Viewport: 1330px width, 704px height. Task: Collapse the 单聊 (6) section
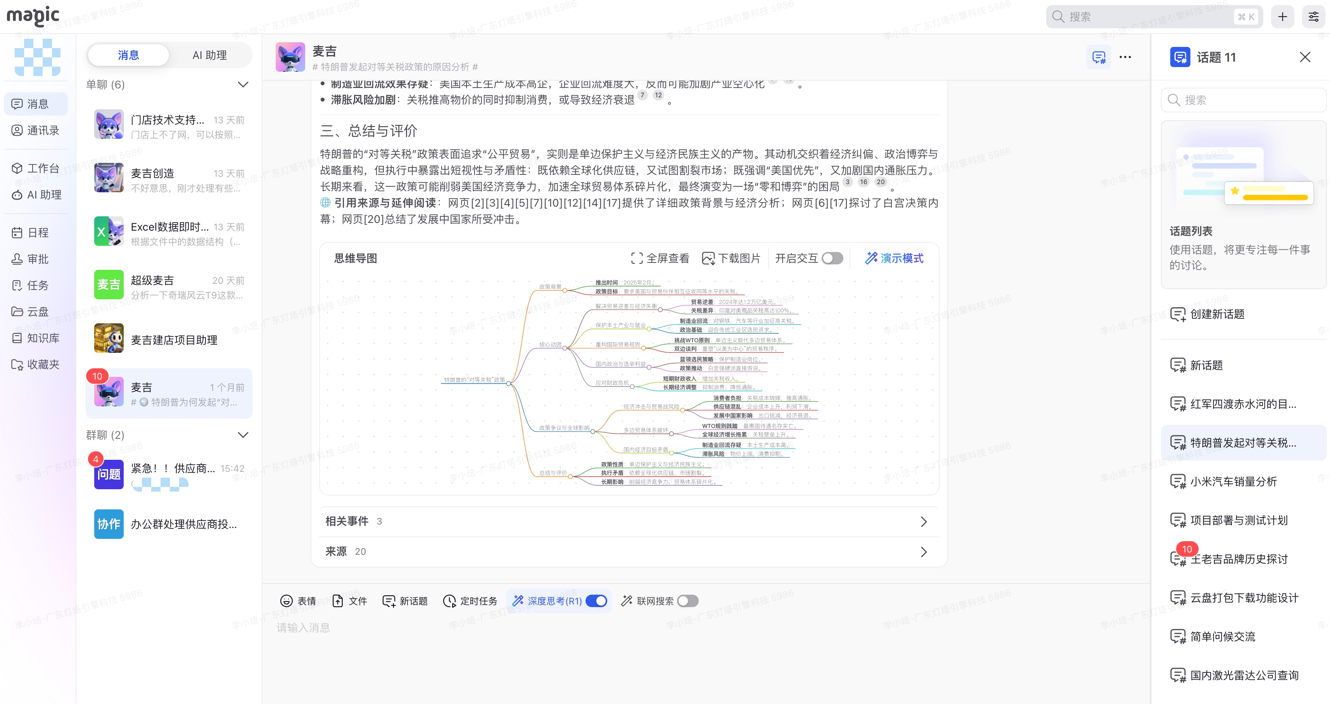(243, 85)
